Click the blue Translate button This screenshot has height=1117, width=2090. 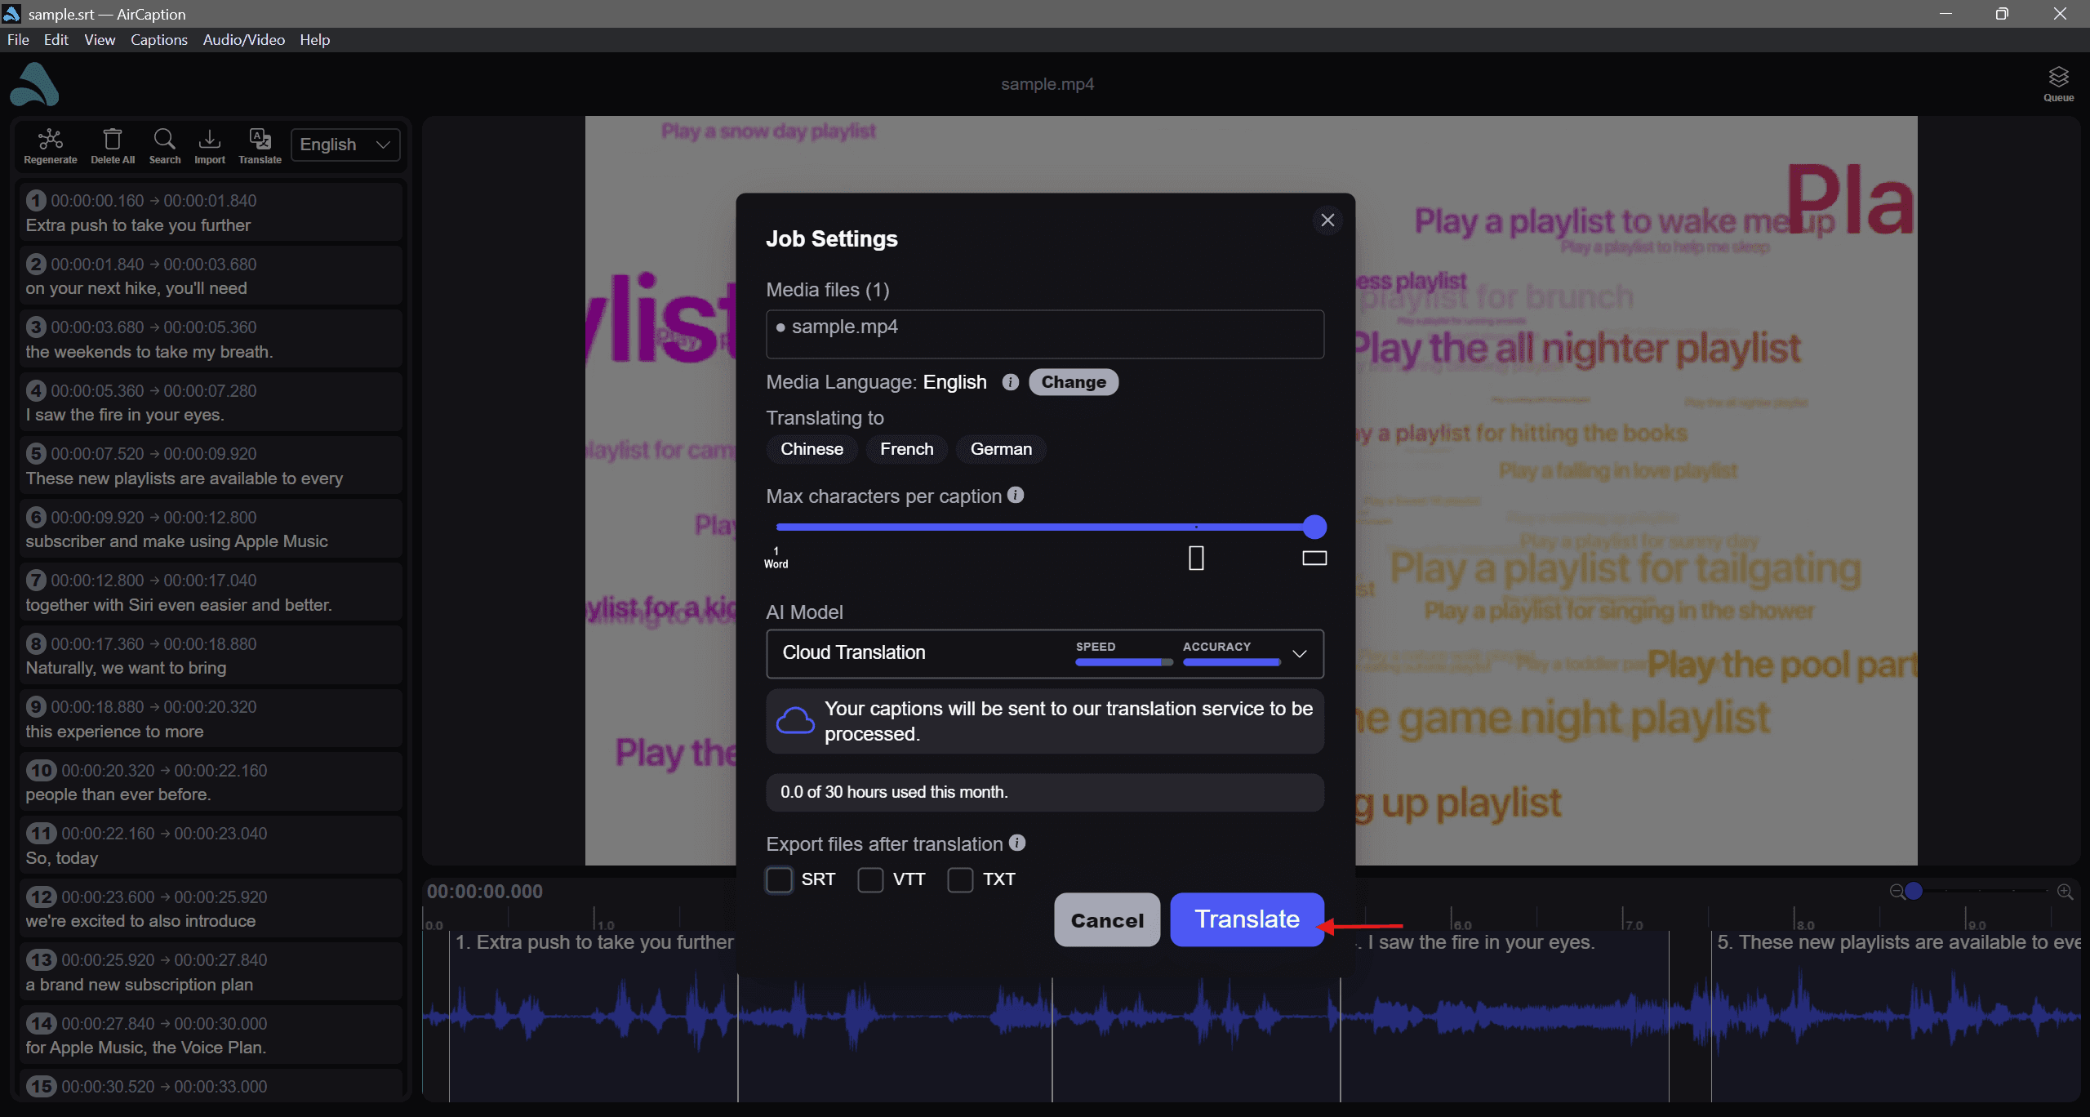(1247, 919)
